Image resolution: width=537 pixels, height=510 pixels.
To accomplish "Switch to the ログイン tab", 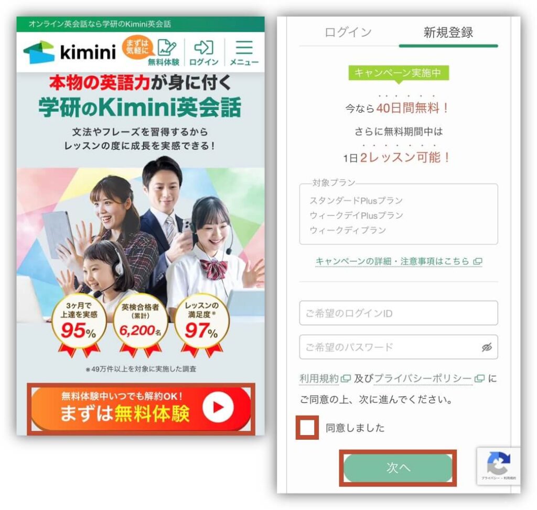I will (x=348, y=32).
